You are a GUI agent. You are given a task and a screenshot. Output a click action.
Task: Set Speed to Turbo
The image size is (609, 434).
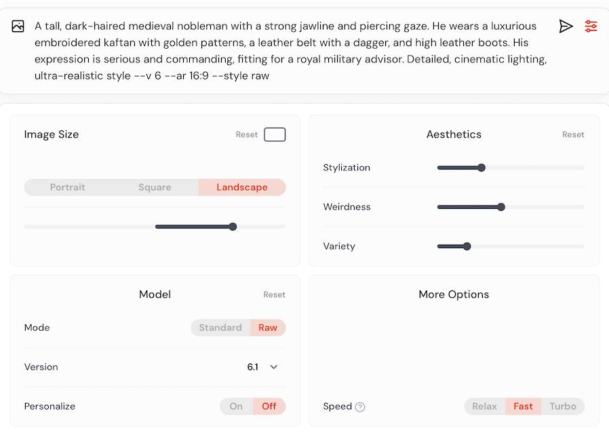(563, 406)
